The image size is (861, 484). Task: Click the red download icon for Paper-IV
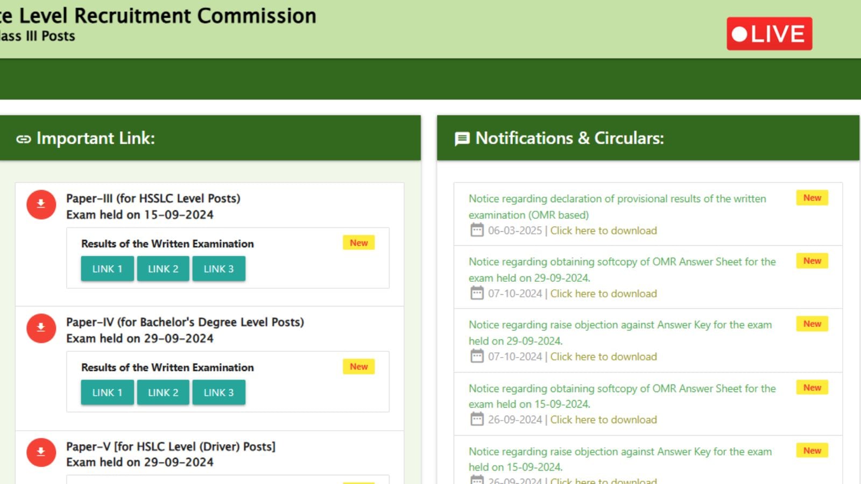coord(41,328)
